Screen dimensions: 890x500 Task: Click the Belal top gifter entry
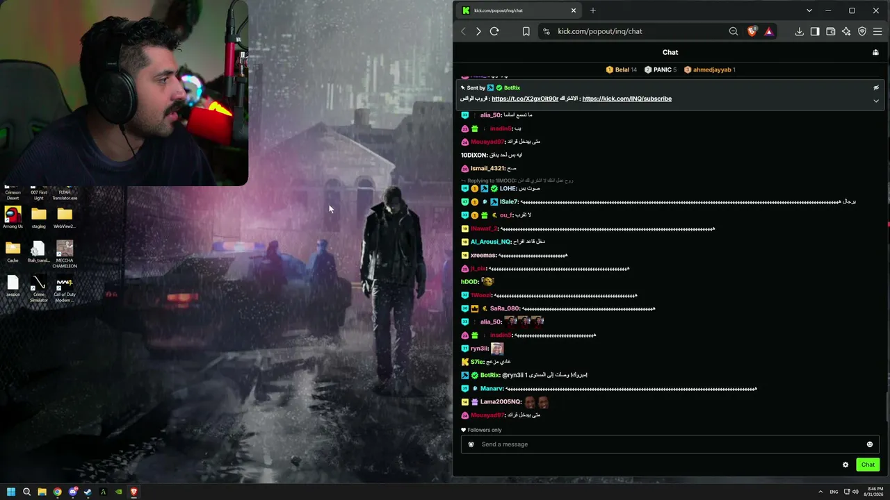pos(621,69)
